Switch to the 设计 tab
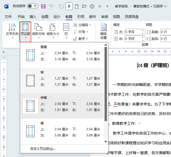The height and width of the screenshot is (157, 171). (57, 17)
